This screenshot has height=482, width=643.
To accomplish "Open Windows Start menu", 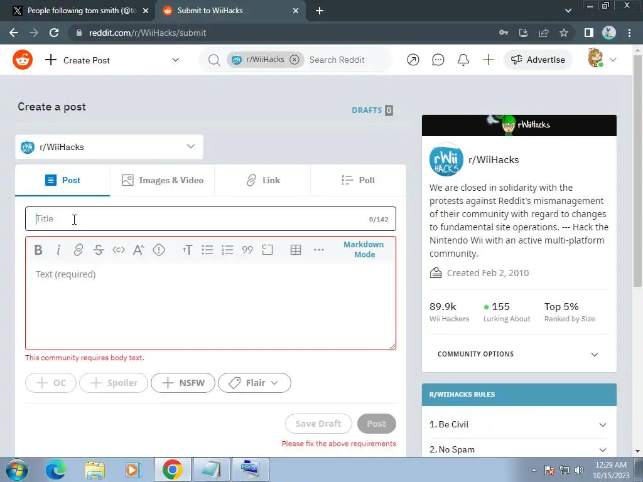I will [x=17, y=469].
